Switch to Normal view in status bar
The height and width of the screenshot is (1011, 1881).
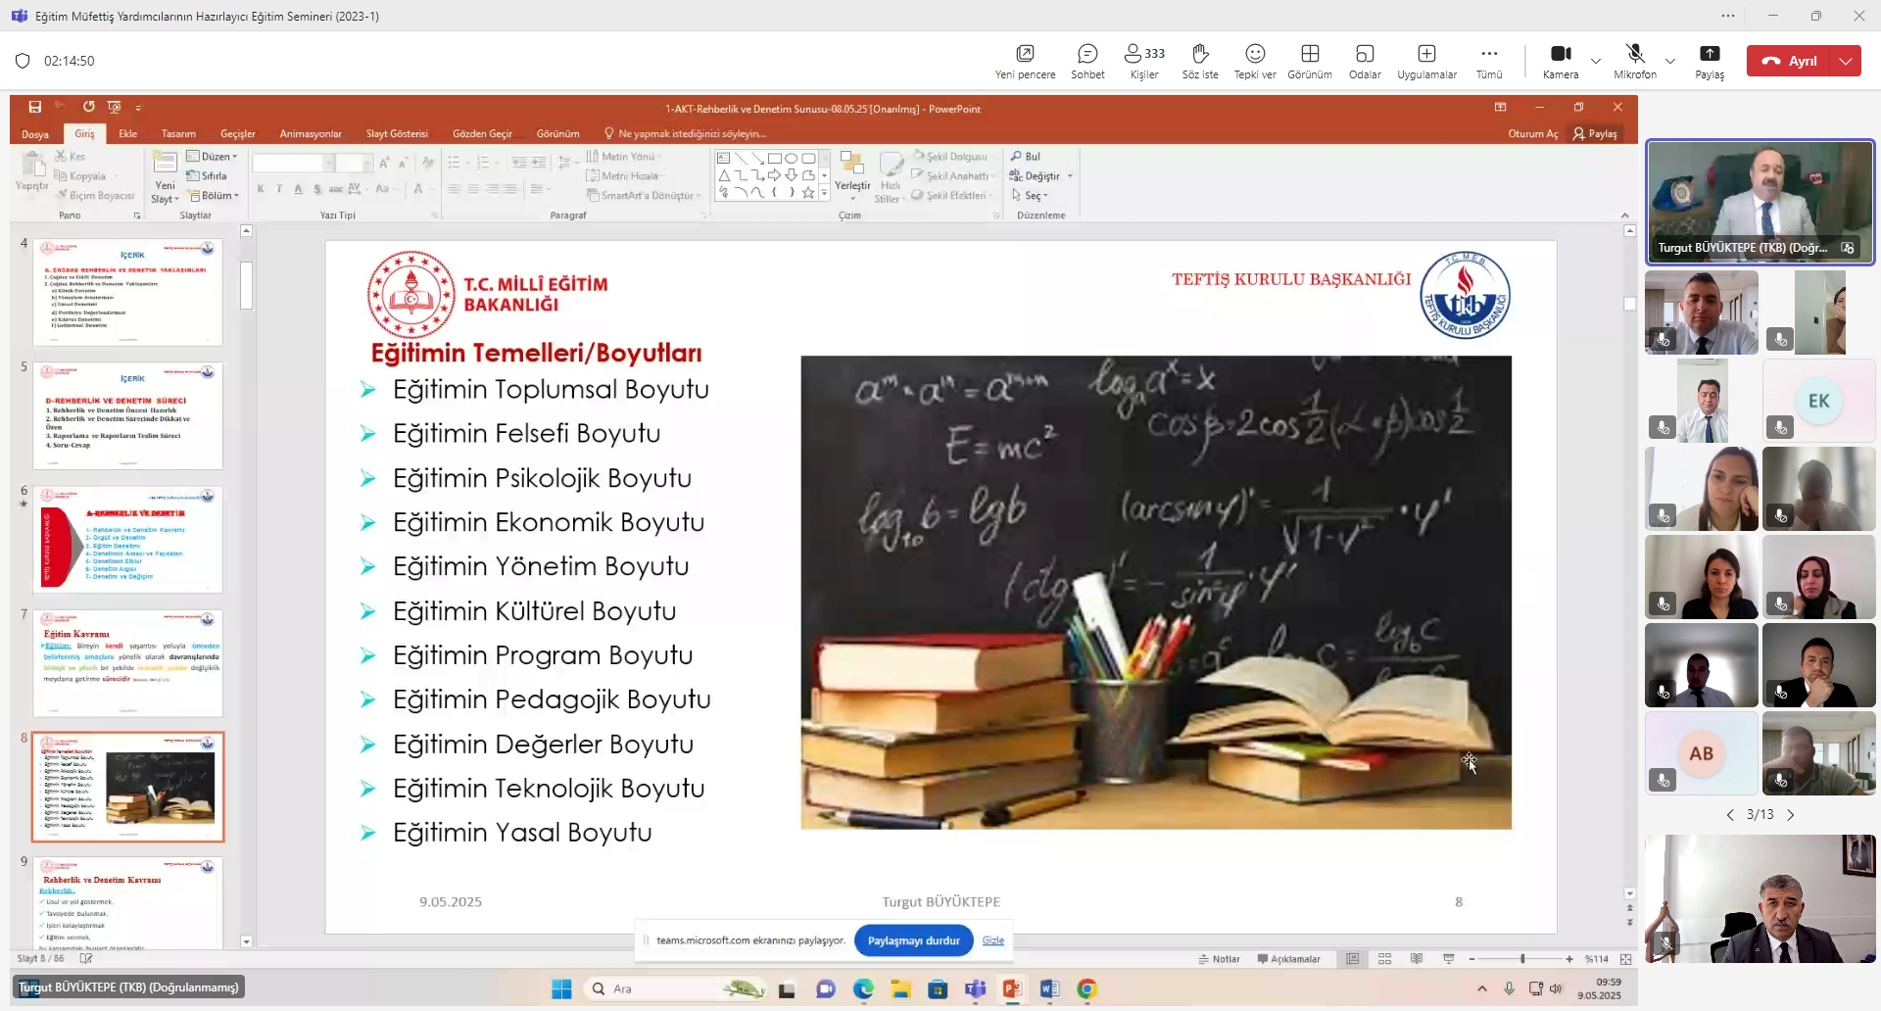(1353, 959)
